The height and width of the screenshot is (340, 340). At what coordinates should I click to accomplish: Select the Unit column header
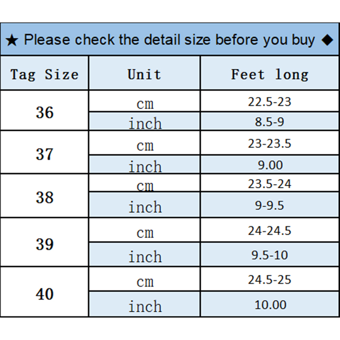[144, 74]
